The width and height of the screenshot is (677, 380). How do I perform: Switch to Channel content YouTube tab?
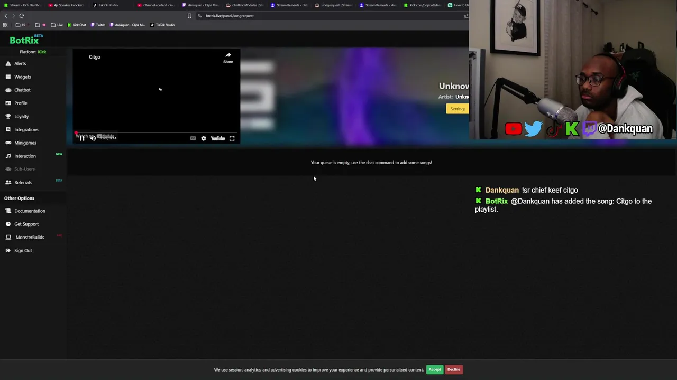[155, 5]
